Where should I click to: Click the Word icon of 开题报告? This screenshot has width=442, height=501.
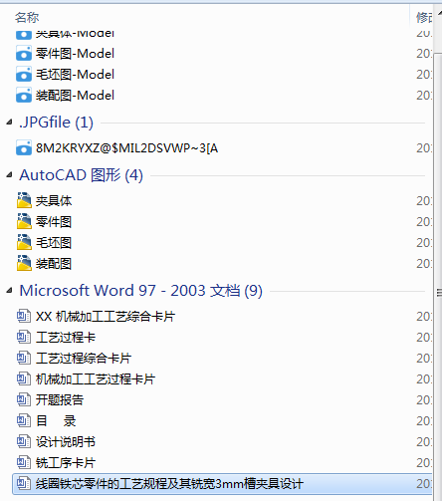(x=24, y=399)
